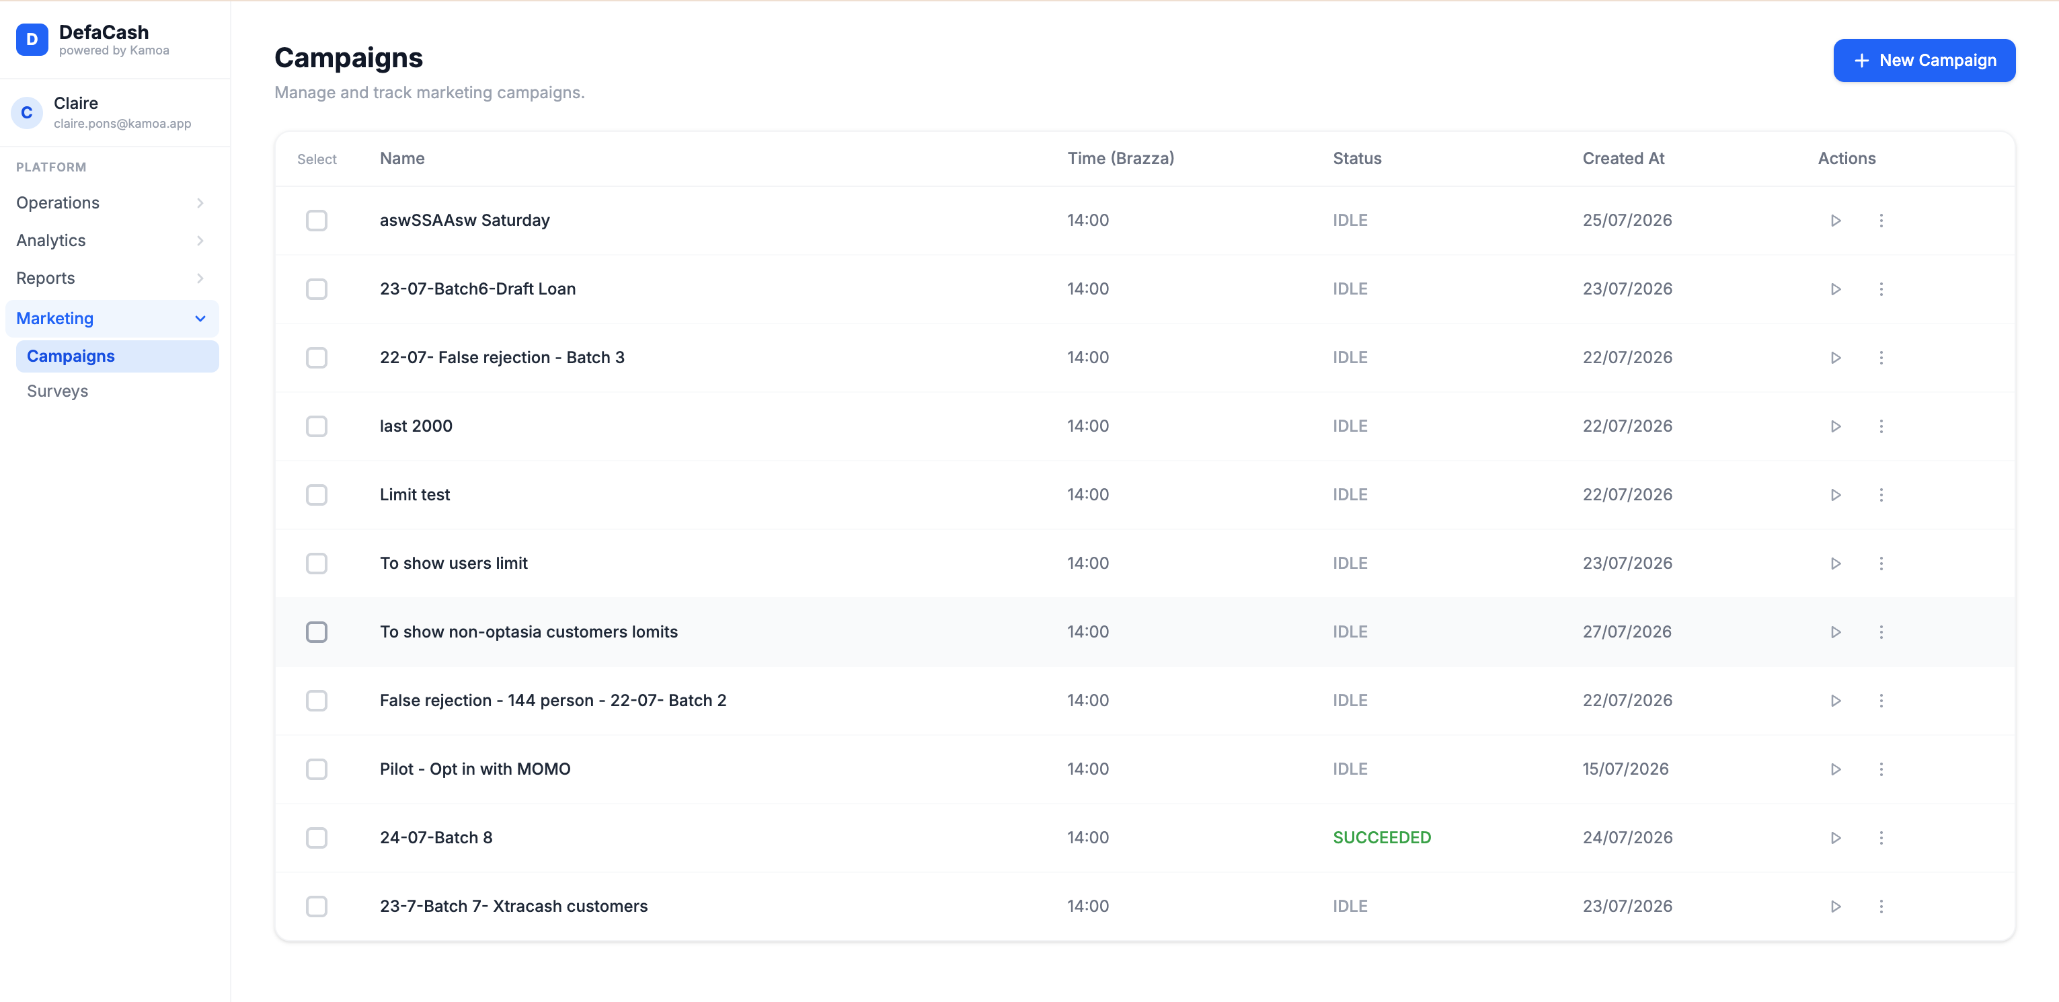
Task: Start False rejection - 144 person Batch 2
Action: [1835, 701]
